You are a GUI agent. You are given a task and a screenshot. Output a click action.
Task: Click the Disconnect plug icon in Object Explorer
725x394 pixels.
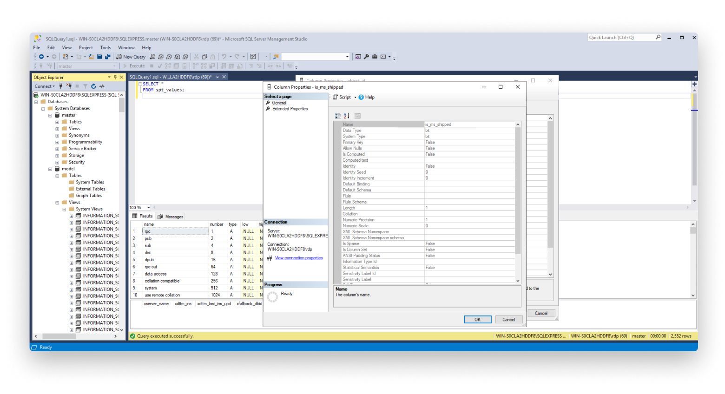[69, 86]
